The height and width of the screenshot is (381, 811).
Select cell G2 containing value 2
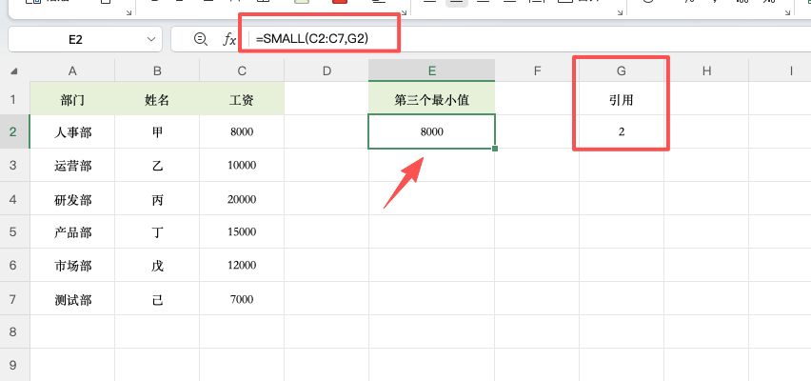tap(622, 132)
